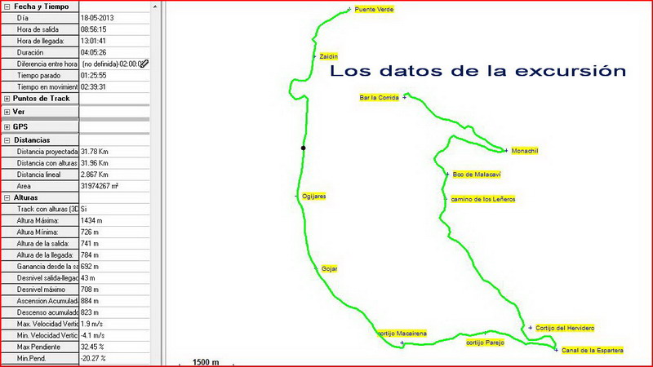653x367 pixels.
Task: Select the Canal de la Espartera waypoint label
Action: coord(593,351)
